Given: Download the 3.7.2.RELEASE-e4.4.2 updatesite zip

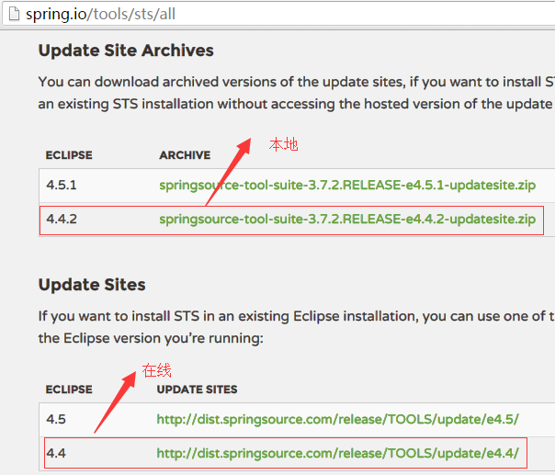Looking at the screenshot, I should (347, 219).
